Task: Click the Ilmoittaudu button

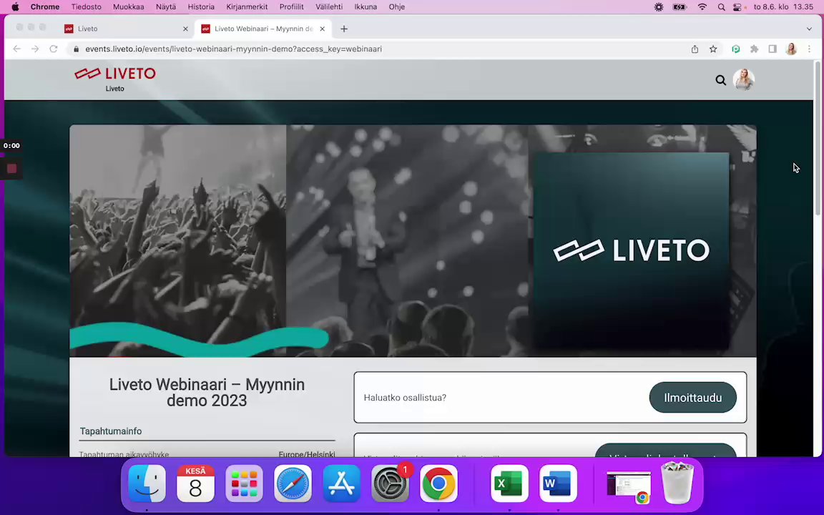Action: tap(692, 397)
